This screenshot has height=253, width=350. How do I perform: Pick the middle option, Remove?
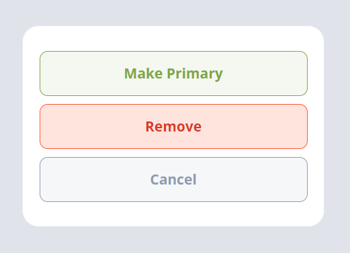tap(173, 126)
